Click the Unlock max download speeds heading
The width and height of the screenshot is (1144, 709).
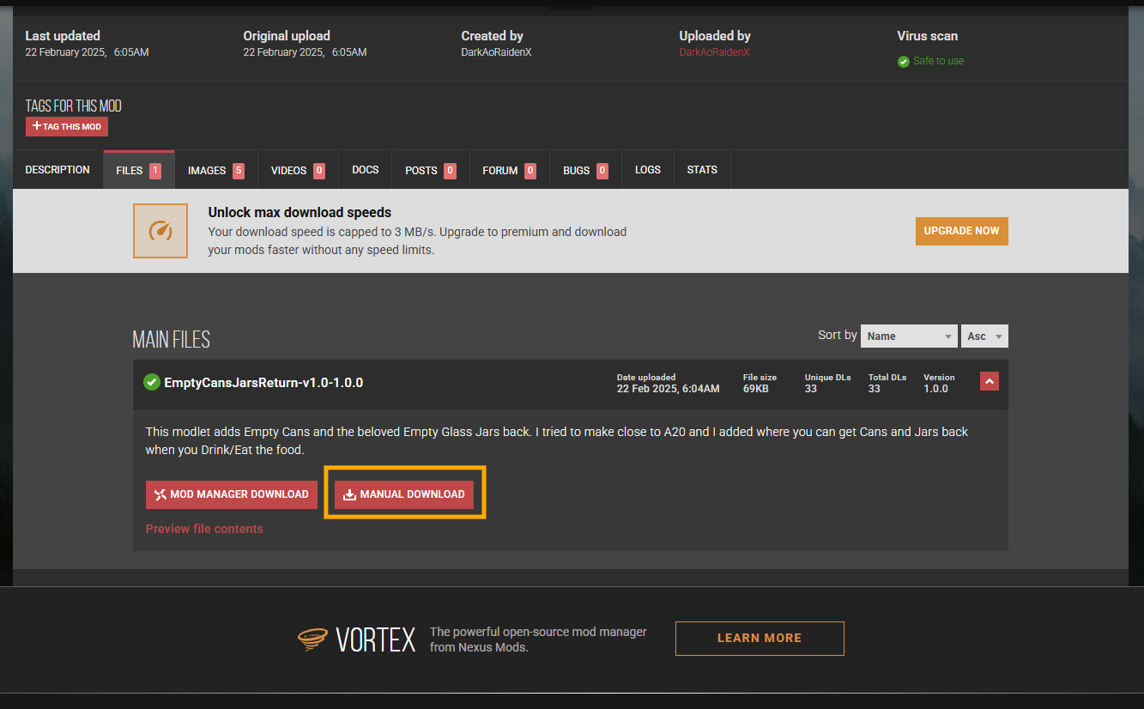click(x=300, y=213)
